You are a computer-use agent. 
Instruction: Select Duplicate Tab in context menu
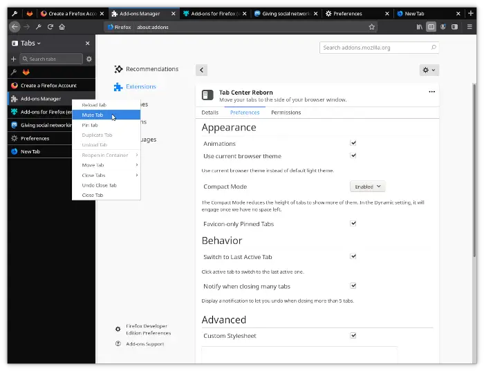(106, 135)
